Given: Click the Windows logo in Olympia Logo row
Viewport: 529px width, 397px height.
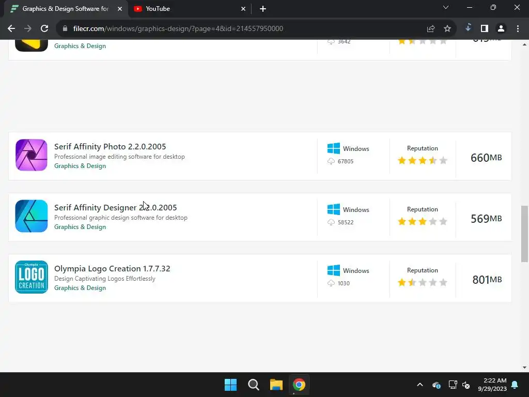Looking at the screenshot, I should (x=334, y=270).
